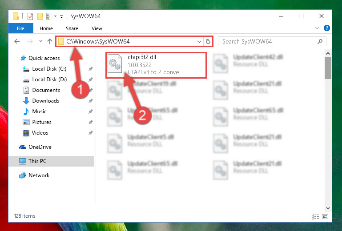Click the Properties checkmark icon in title bar
The width and height of the screenshot is (342, 231).
click(30, 16)
